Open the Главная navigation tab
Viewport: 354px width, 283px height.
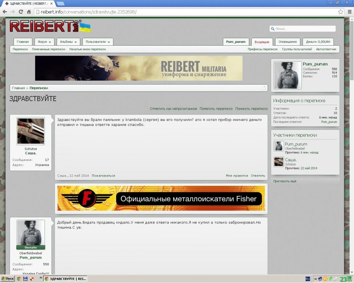point(23,42)
